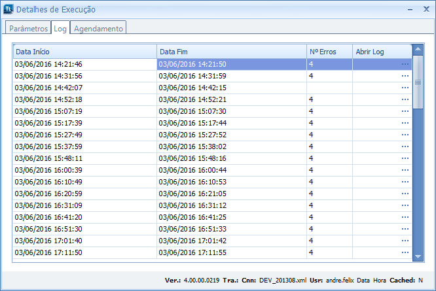436x291 pixels.
Task: Click the Abrir Log column header
Action: pos(382,51)
